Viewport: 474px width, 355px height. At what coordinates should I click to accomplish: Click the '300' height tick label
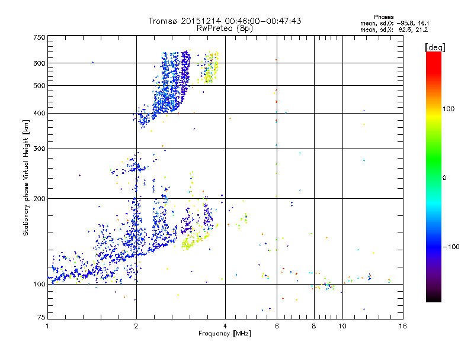pos(39,149)
